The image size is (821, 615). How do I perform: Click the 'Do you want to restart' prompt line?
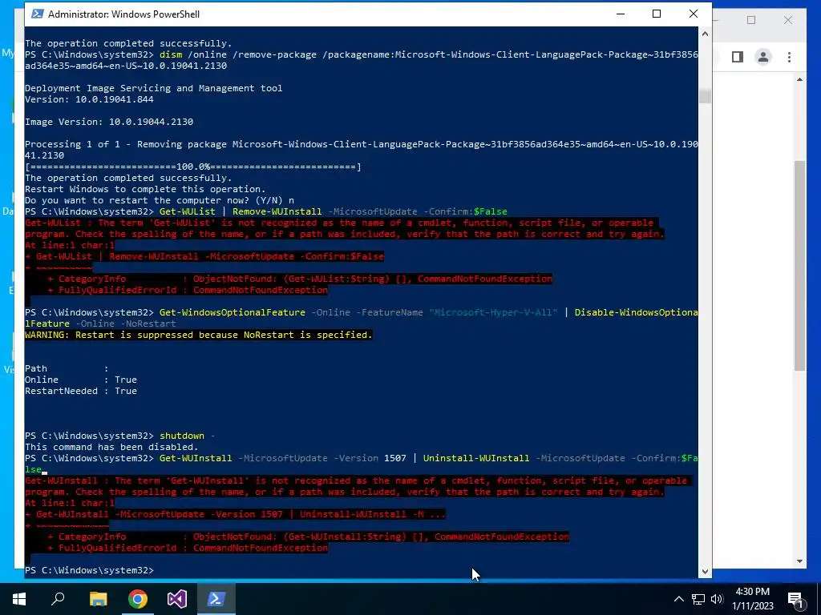click(160, 200)
